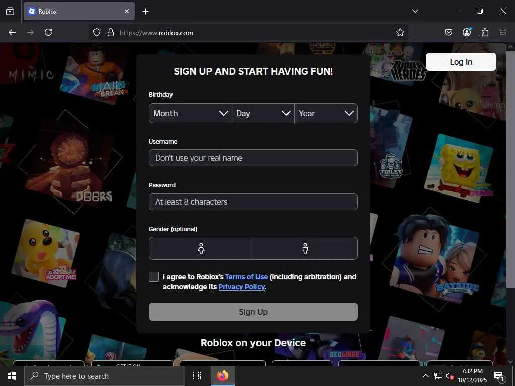Open the clock showing 7:32 PM
Image resolution: width=515 pixels, height=386 pixels.
[x=472, y=376]
